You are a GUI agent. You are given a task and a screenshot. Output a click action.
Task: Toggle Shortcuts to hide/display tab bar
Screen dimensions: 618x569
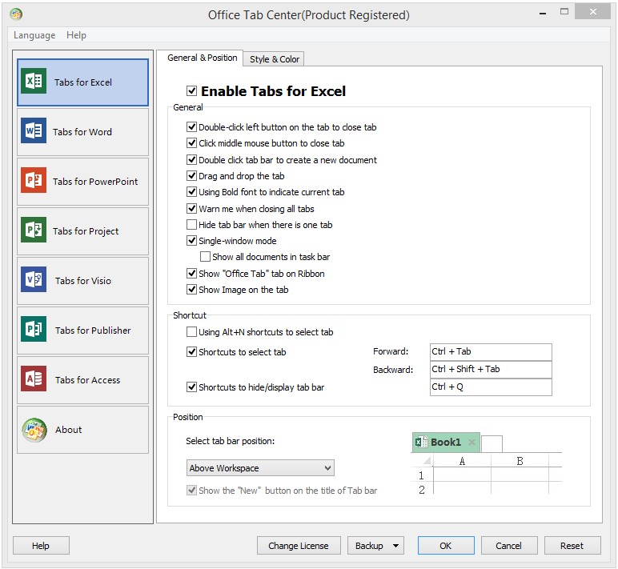191,387
